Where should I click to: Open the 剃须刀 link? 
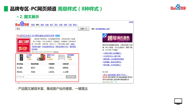click(x=33, y=68)
